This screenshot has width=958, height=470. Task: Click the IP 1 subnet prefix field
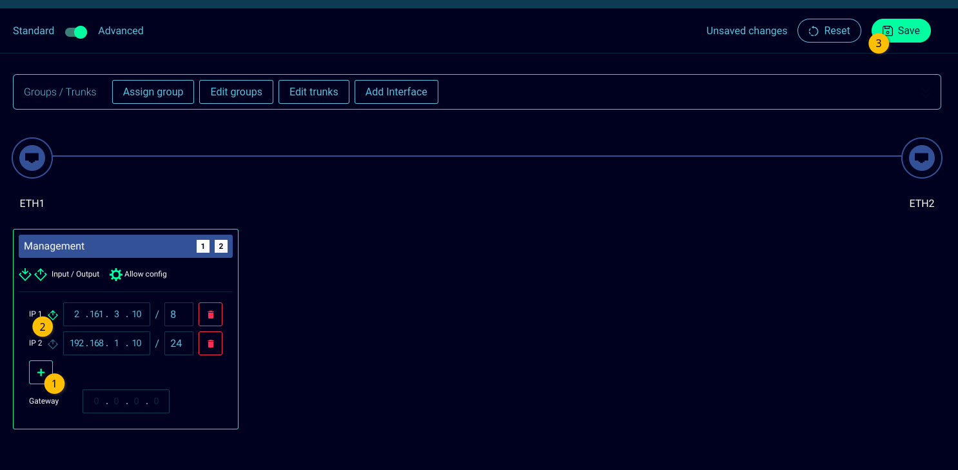(x=179, y=315)
